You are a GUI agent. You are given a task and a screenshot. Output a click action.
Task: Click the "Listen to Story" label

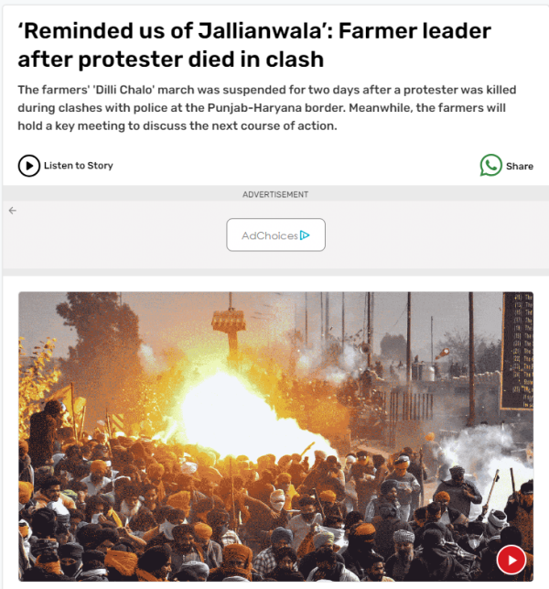[x=78, y=166]
